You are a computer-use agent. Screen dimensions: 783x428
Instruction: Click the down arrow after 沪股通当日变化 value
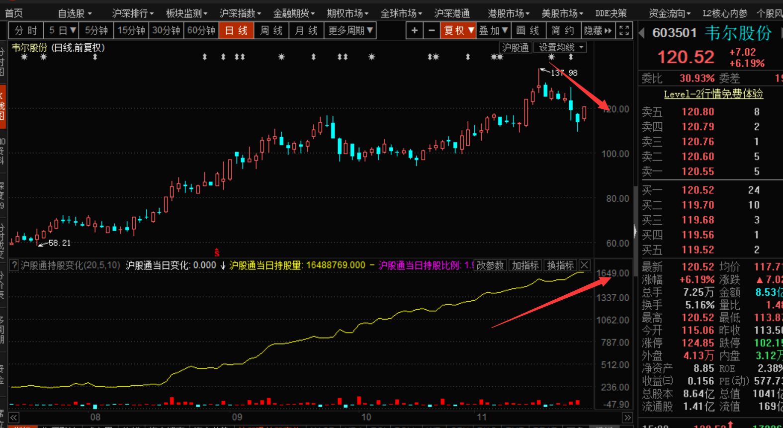tap(223, 265)
